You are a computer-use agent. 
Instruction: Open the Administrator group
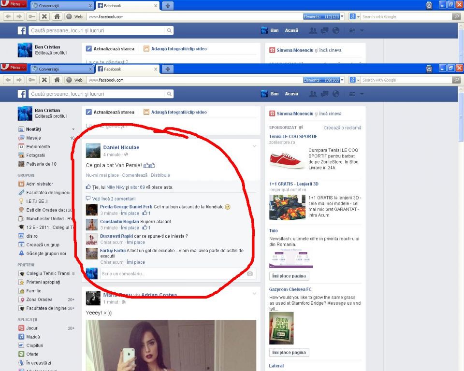click(x=39, y=184)
